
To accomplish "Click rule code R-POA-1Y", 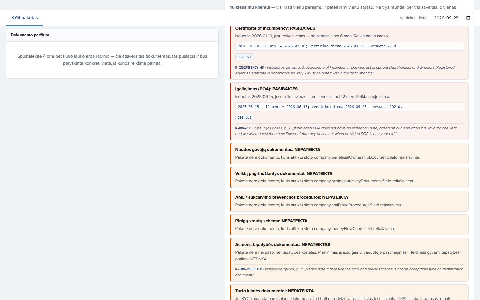I will (x=243, y=128).
